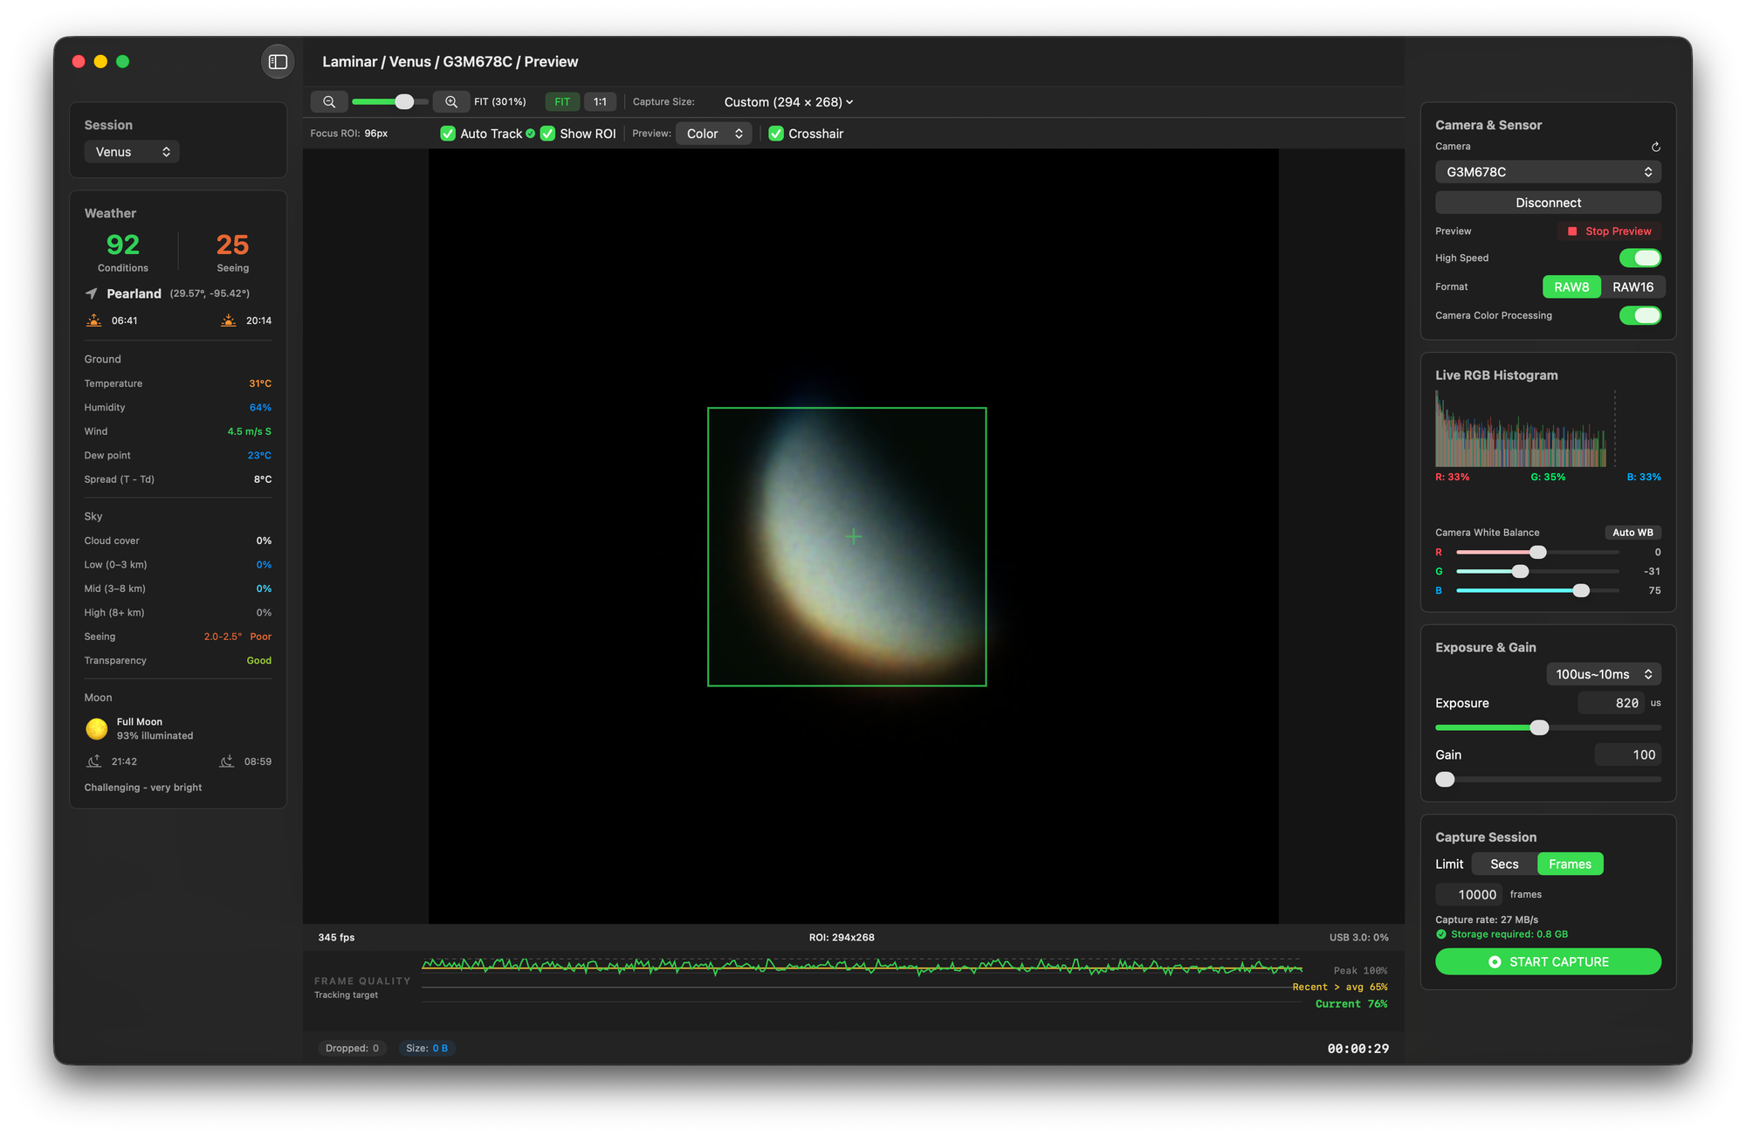Click the Transparency 'Good' value
This screenshot has height=1136, width=1746.
tap(259, 661)
